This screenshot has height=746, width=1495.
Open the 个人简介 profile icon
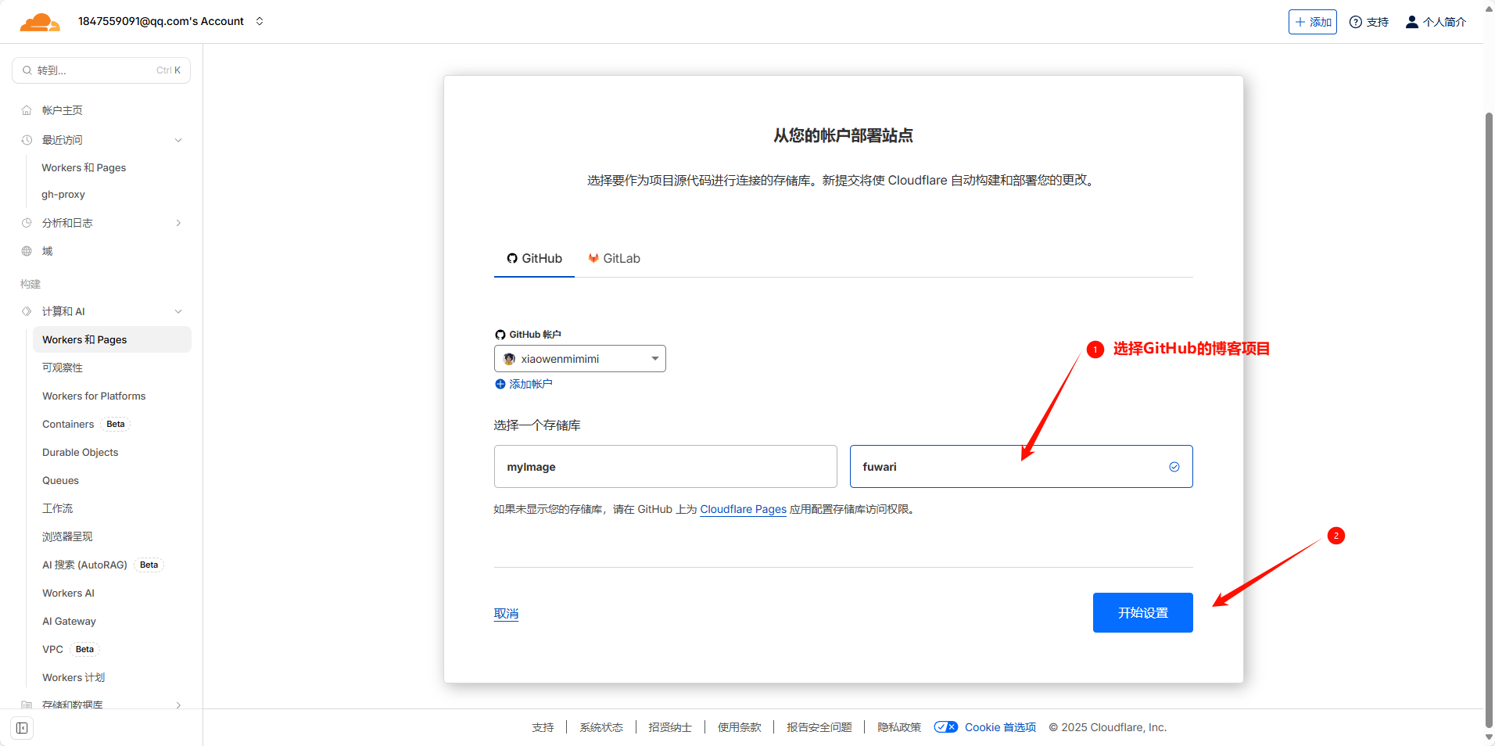[x=1411, y=22]
